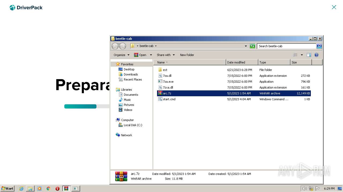The height and width of the screenshot is (192, 343).
Task: Click the arc.7z WinRAR icon in list
Action: 160,93
